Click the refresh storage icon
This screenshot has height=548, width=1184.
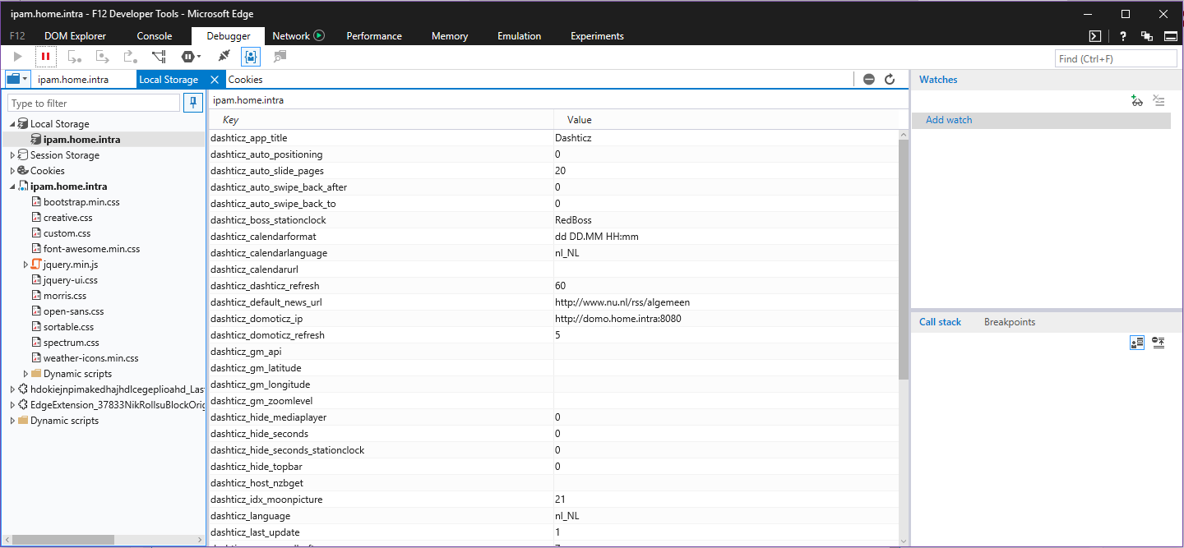(890, 80)
